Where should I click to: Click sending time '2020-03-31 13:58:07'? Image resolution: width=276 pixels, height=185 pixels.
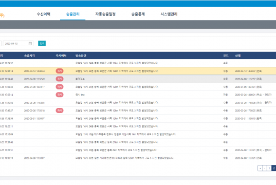(x=34, y=119)
